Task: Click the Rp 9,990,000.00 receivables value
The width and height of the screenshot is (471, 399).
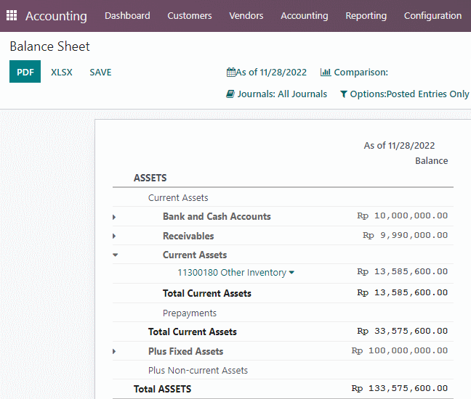Action: [x=405, y=235]
